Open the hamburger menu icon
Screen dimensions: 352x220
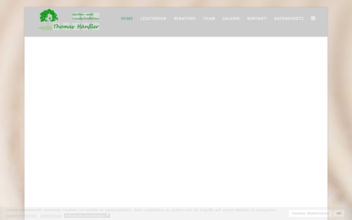(x=313, y=18)
